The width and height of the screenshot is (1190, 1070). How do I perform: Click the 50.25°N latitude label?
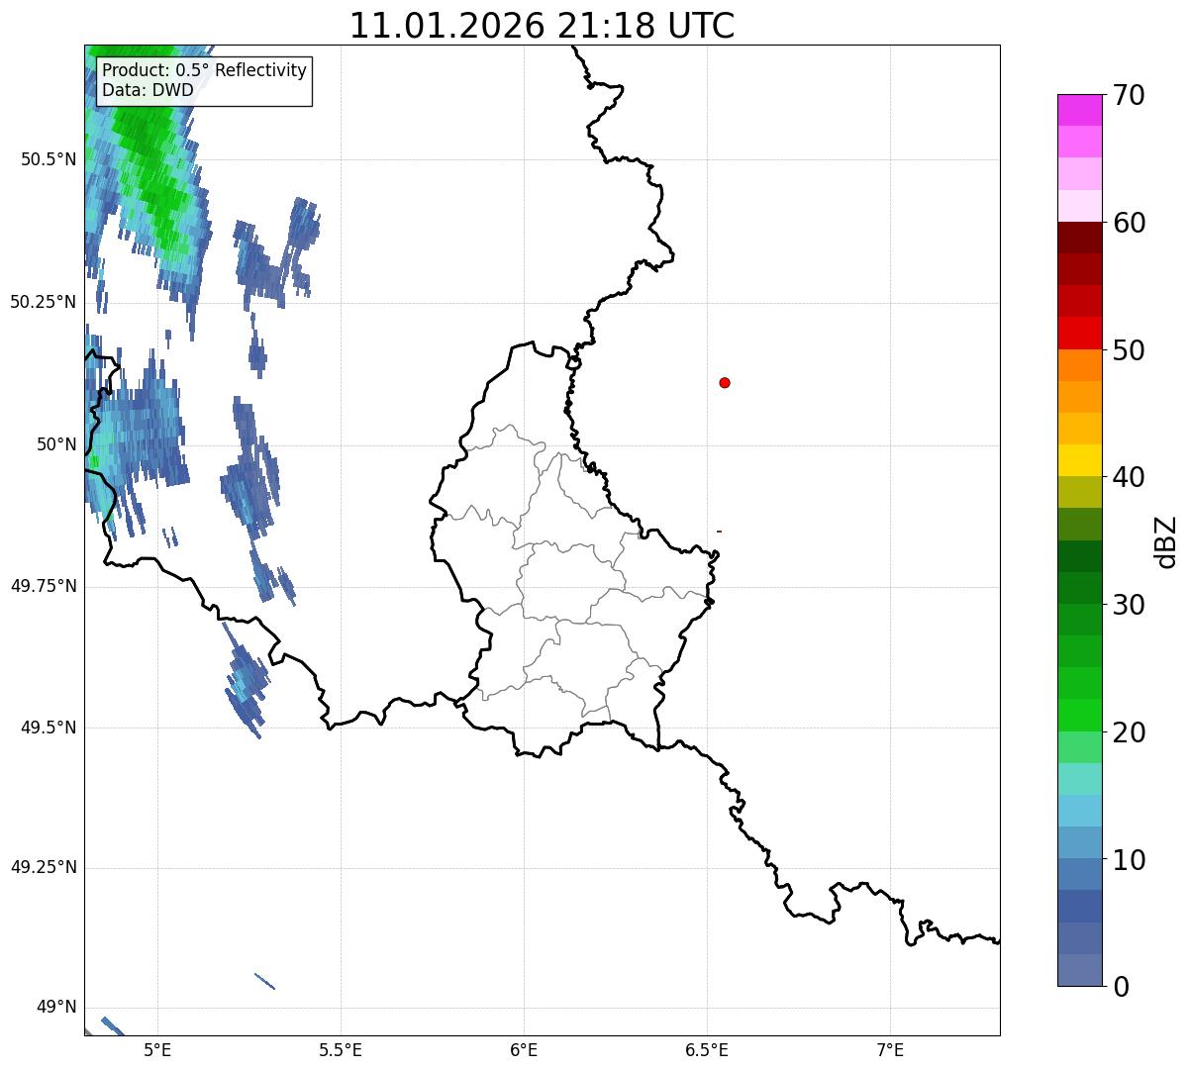(44, 302)
